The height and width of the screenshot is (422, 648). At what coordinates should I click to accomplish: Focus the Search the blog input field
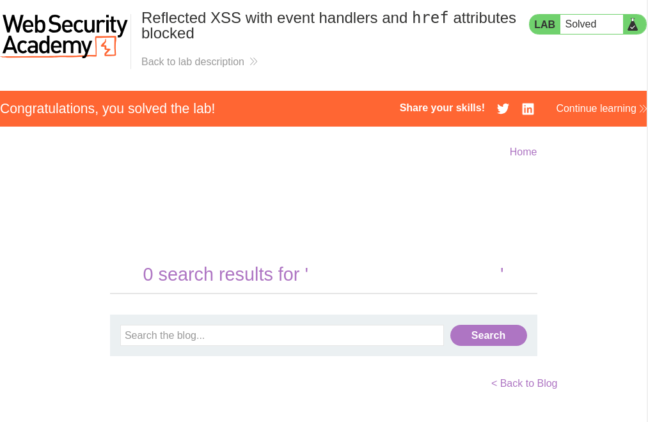click(x=281, y=335)
